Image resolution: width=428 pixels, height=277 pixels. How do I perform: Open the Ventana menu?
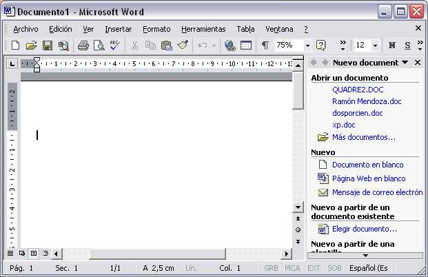tap(279, 29)
